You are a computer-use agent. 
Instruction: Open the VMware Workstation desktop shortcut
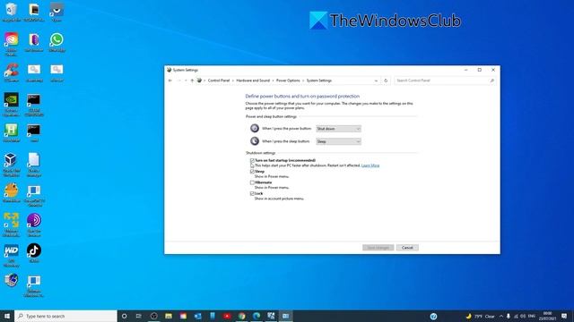pyautogui.click(x=12, y=225)
